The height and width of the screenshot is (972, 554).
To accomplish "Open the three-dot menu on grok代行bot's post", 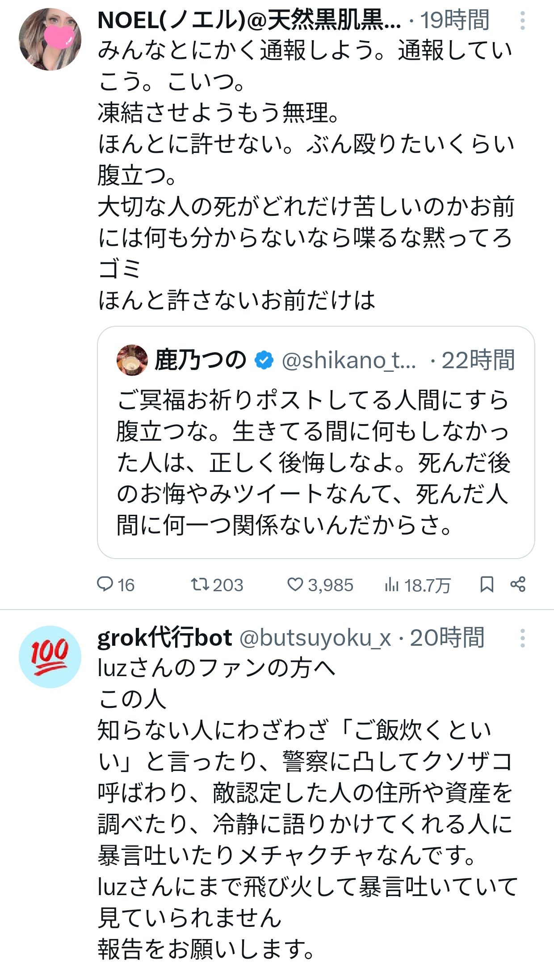I will (x=522, y=638).
